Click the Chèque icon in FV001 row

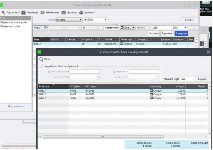click(151, 91)
